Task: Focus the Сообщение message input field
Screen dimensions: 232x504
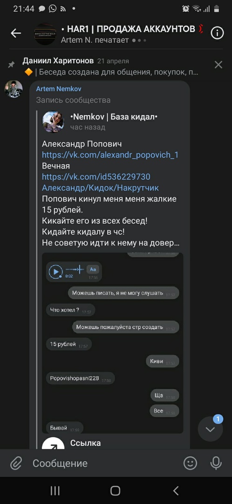Action: click(102, 463)
